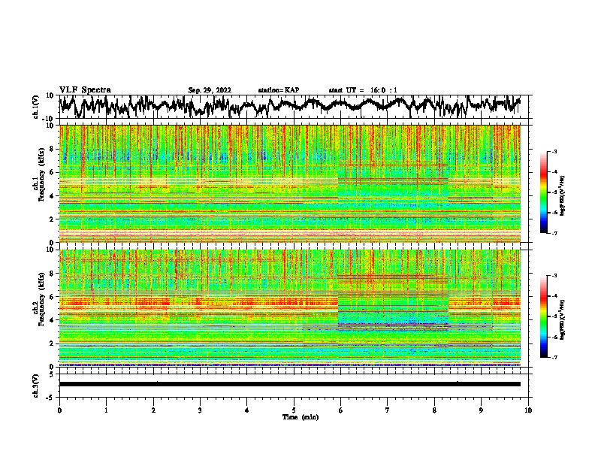Click inside the ch.1 spectrogram panel
The height and width of the screenshot is (460, 595).
click(290, 183)
